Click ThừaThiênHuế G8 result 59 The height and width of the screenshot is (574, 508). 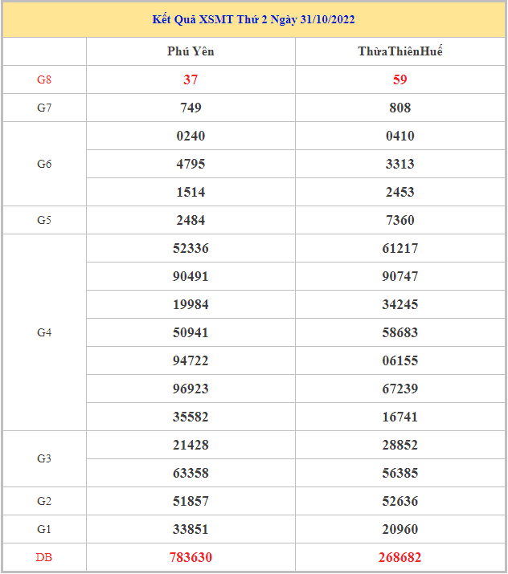[399, 79]
